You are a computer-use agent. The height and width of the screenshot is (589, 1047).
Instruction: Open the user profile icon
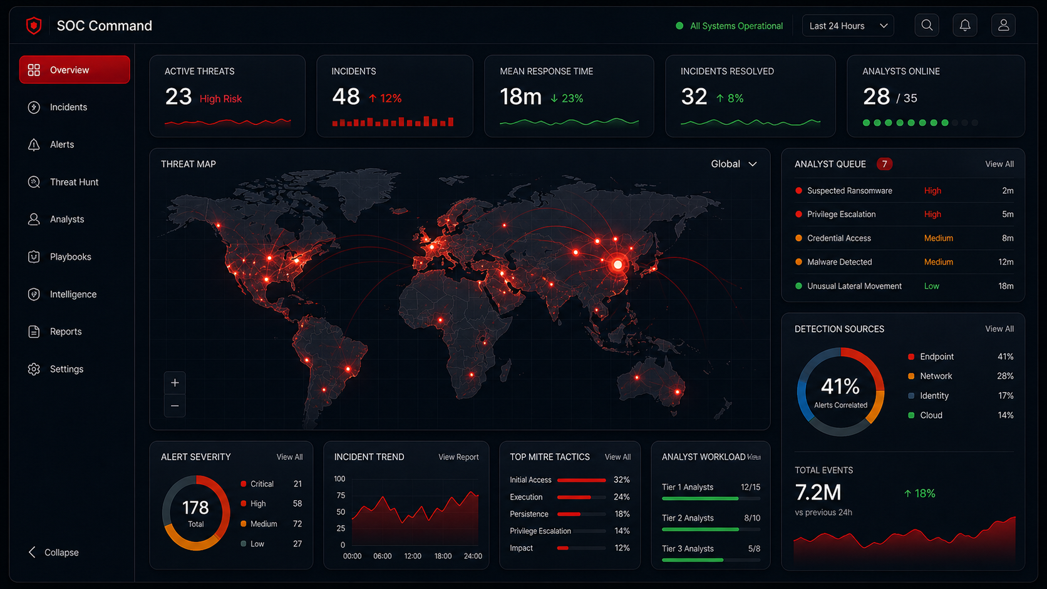tap(1003, 25)
